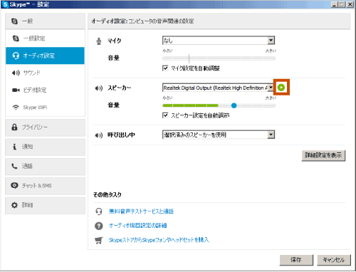356x272 pixels.
Task: Toggle マイク設定を自動調整 checkbox
Action: click(x=165, y=68)
